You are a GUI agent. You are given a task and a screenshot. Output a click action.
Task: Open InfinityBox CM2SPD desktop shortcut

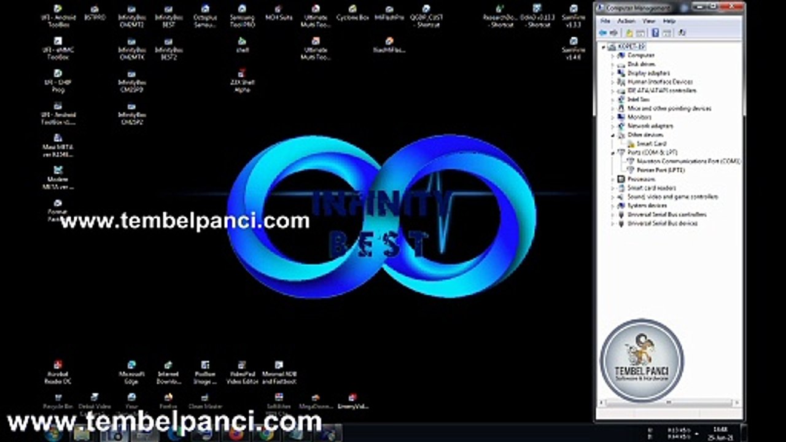pyautogui.click(x=131, y=81)
